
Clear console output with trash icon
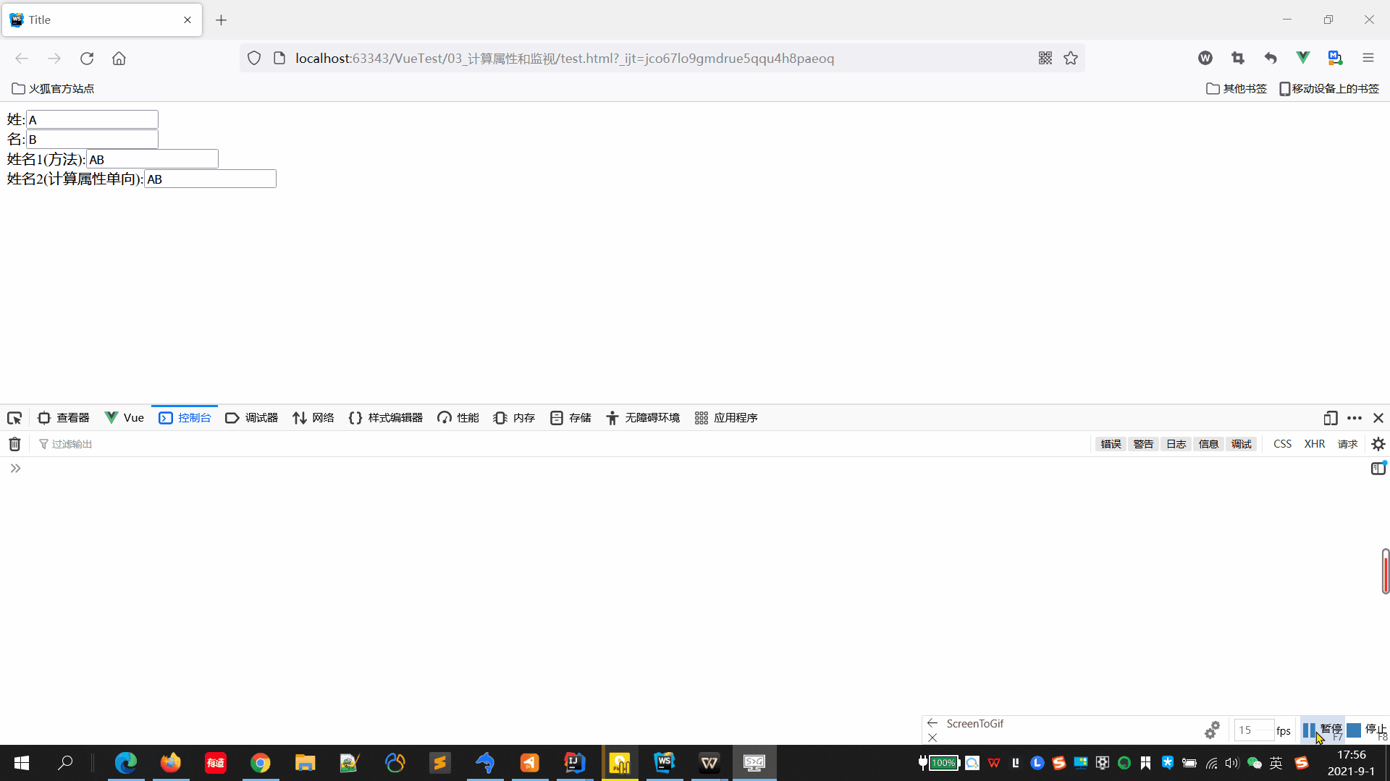click(x=14, y=444)
